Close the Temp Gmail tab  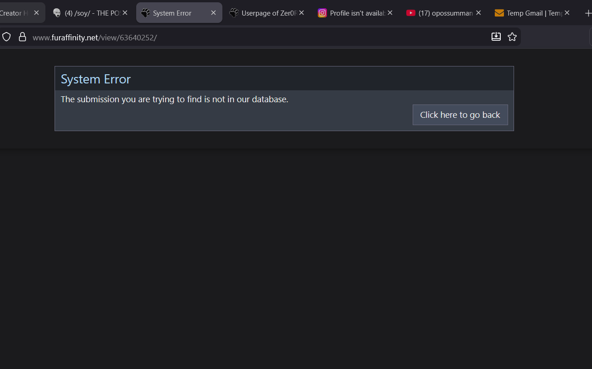tap(567, 13)
